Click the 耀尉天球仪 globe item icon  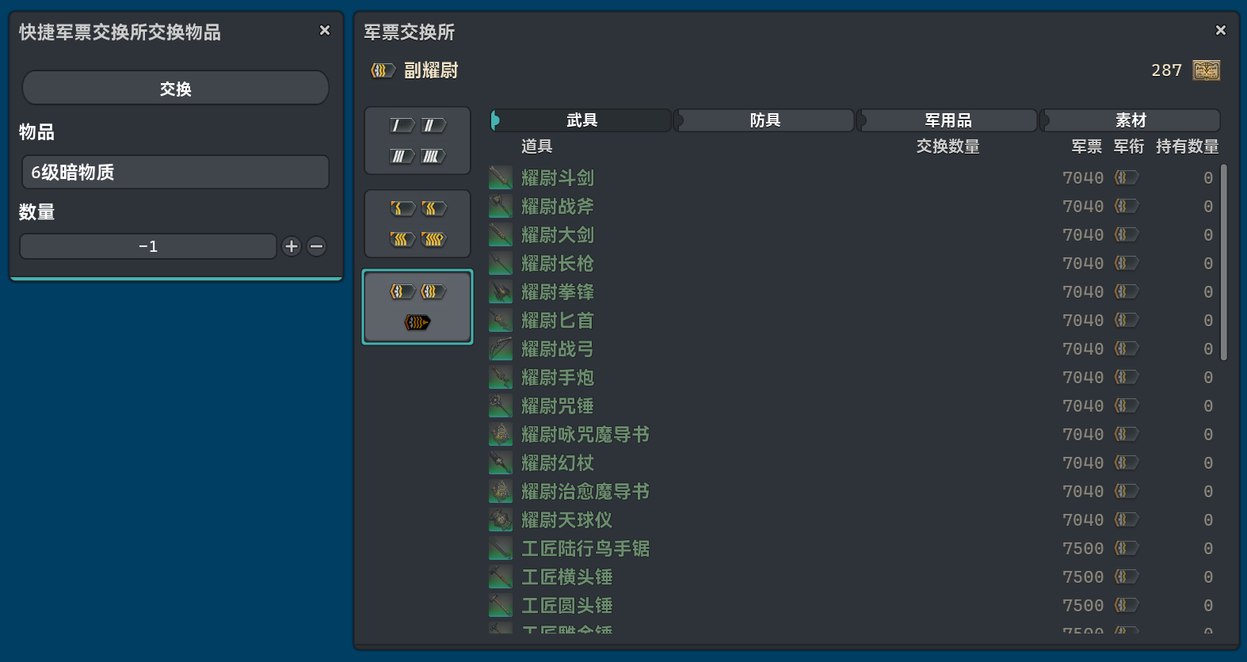[501, 519]
